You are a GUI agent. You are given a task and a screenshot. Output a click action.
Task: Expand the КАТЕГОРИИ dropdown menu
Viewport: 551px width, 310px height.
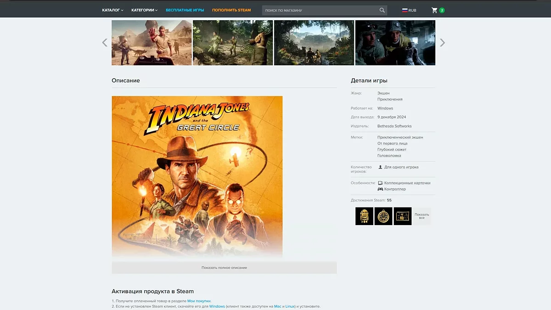click(x=144, y=10)
